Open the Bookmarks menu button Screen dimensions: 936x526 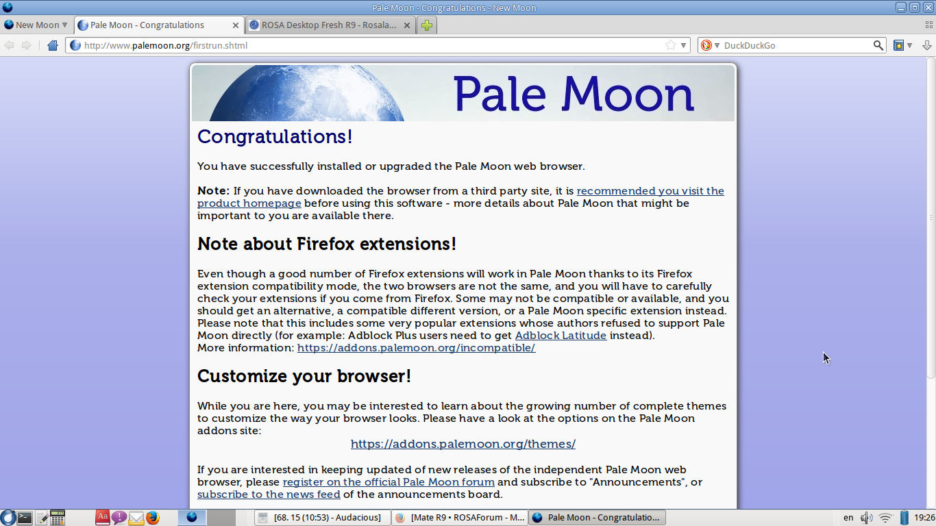pos(899,45)
